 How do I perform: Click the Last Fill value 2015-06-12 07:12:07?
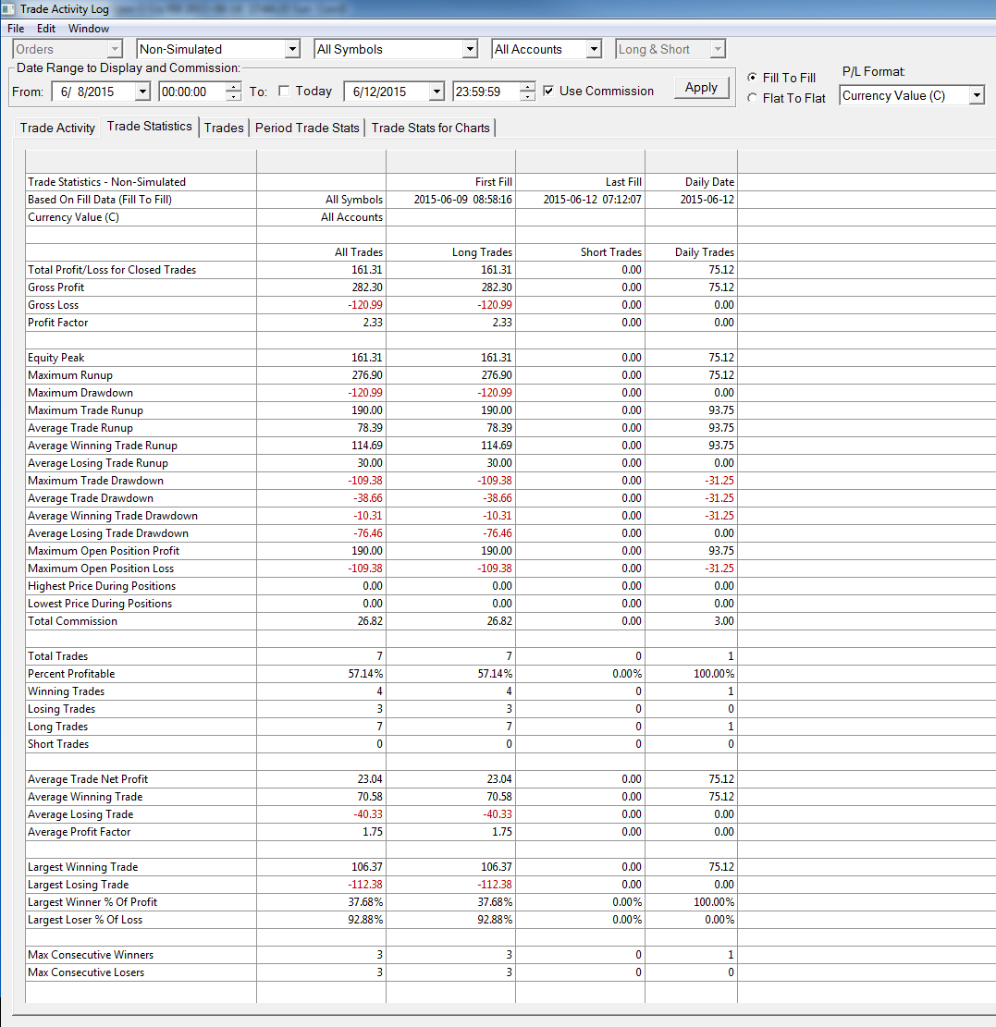[x=593, y=200]
